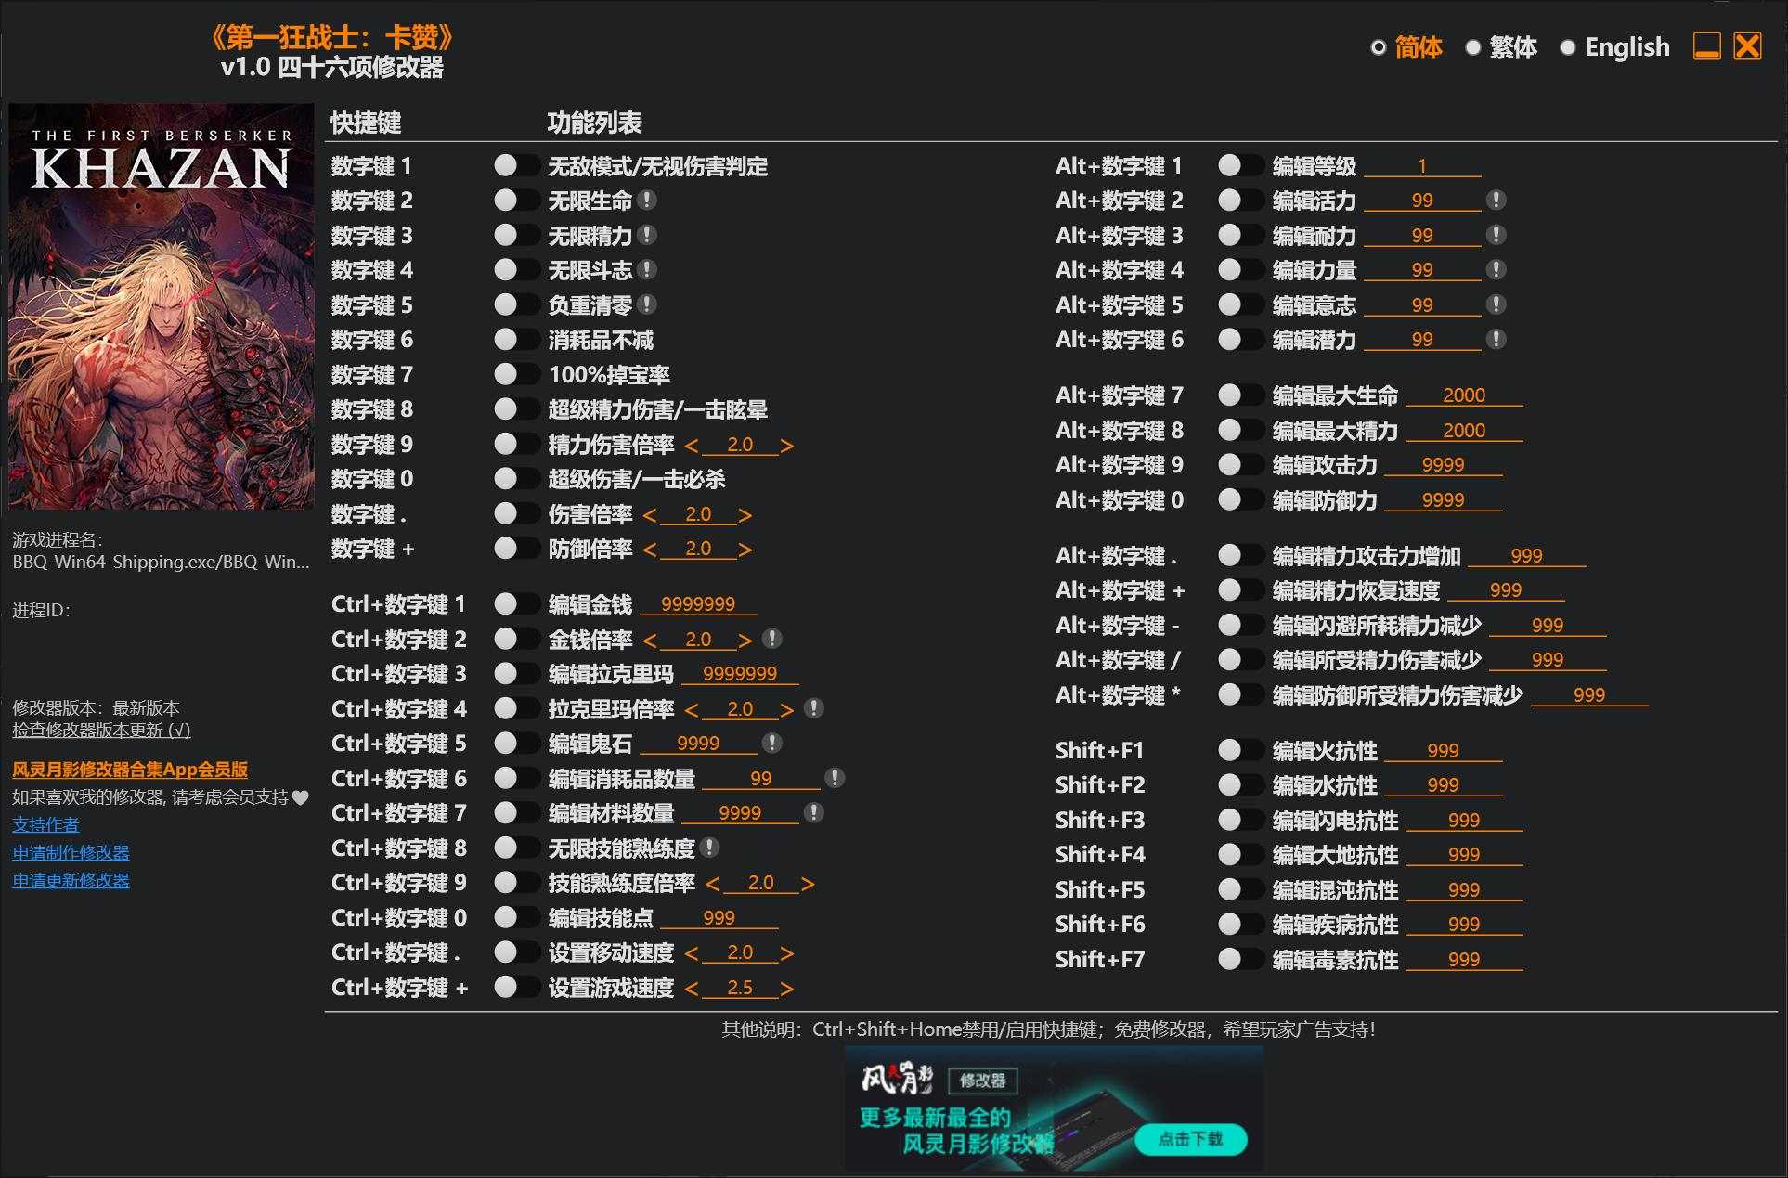Open 风灵月影修改器合集App会员版 link
Image resolution: width=1788 pixels, height=1178 pixels.
click(130, 770)
